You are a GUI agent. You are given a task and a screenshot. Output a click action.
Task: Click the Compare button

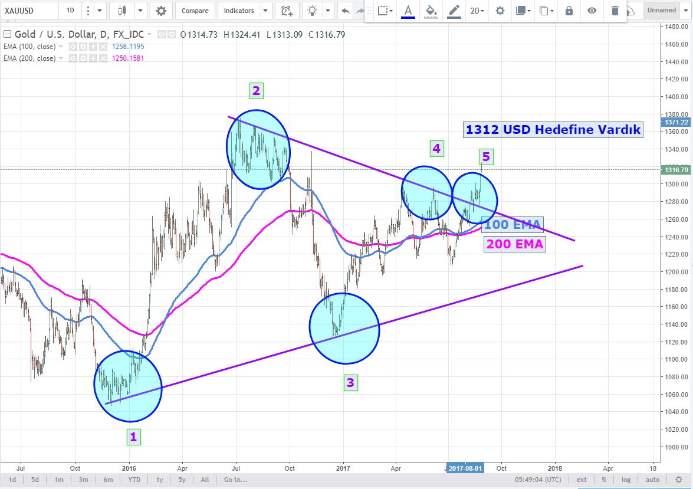195,11
